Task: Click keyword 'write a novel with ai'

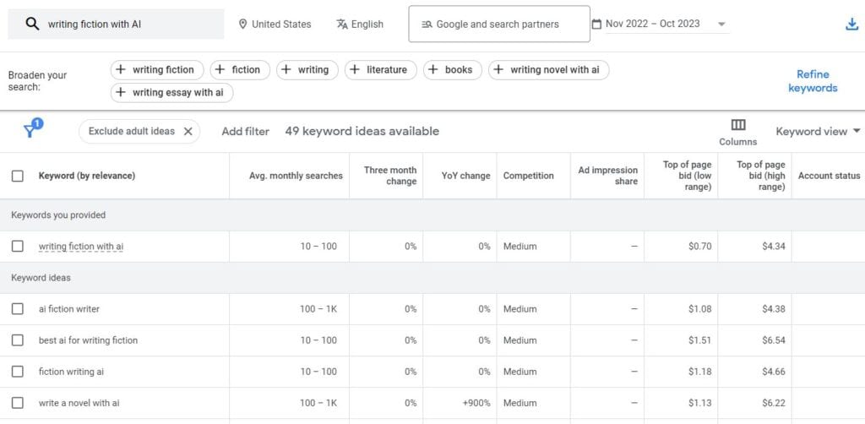Action: (x=79, y=403)
